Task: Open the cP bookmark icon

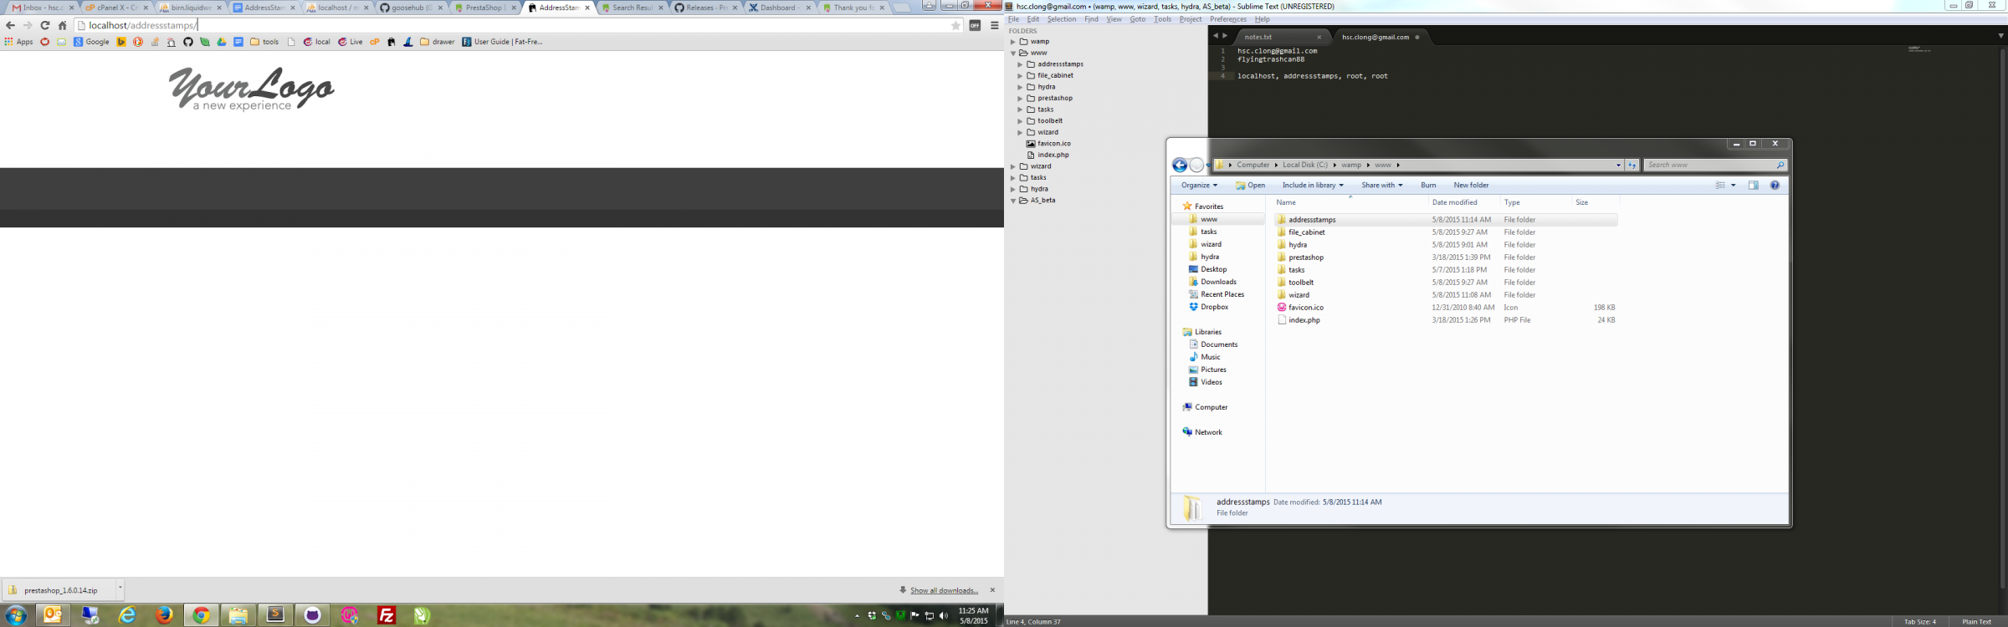Action: click(375, 42)
